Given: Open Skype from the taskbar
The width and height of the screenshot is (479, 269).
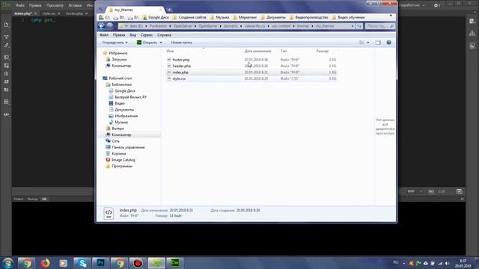Looking at the screenshot, I should [x=82, y=263].
